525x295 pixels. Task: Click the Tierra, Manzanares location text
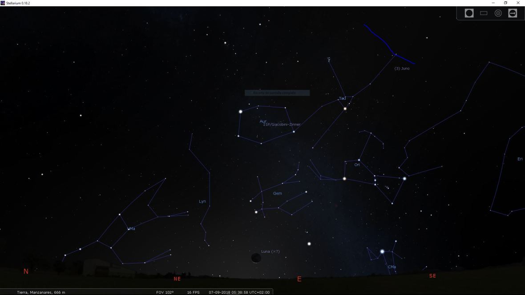pyautogui.click(x=40, y=292)
